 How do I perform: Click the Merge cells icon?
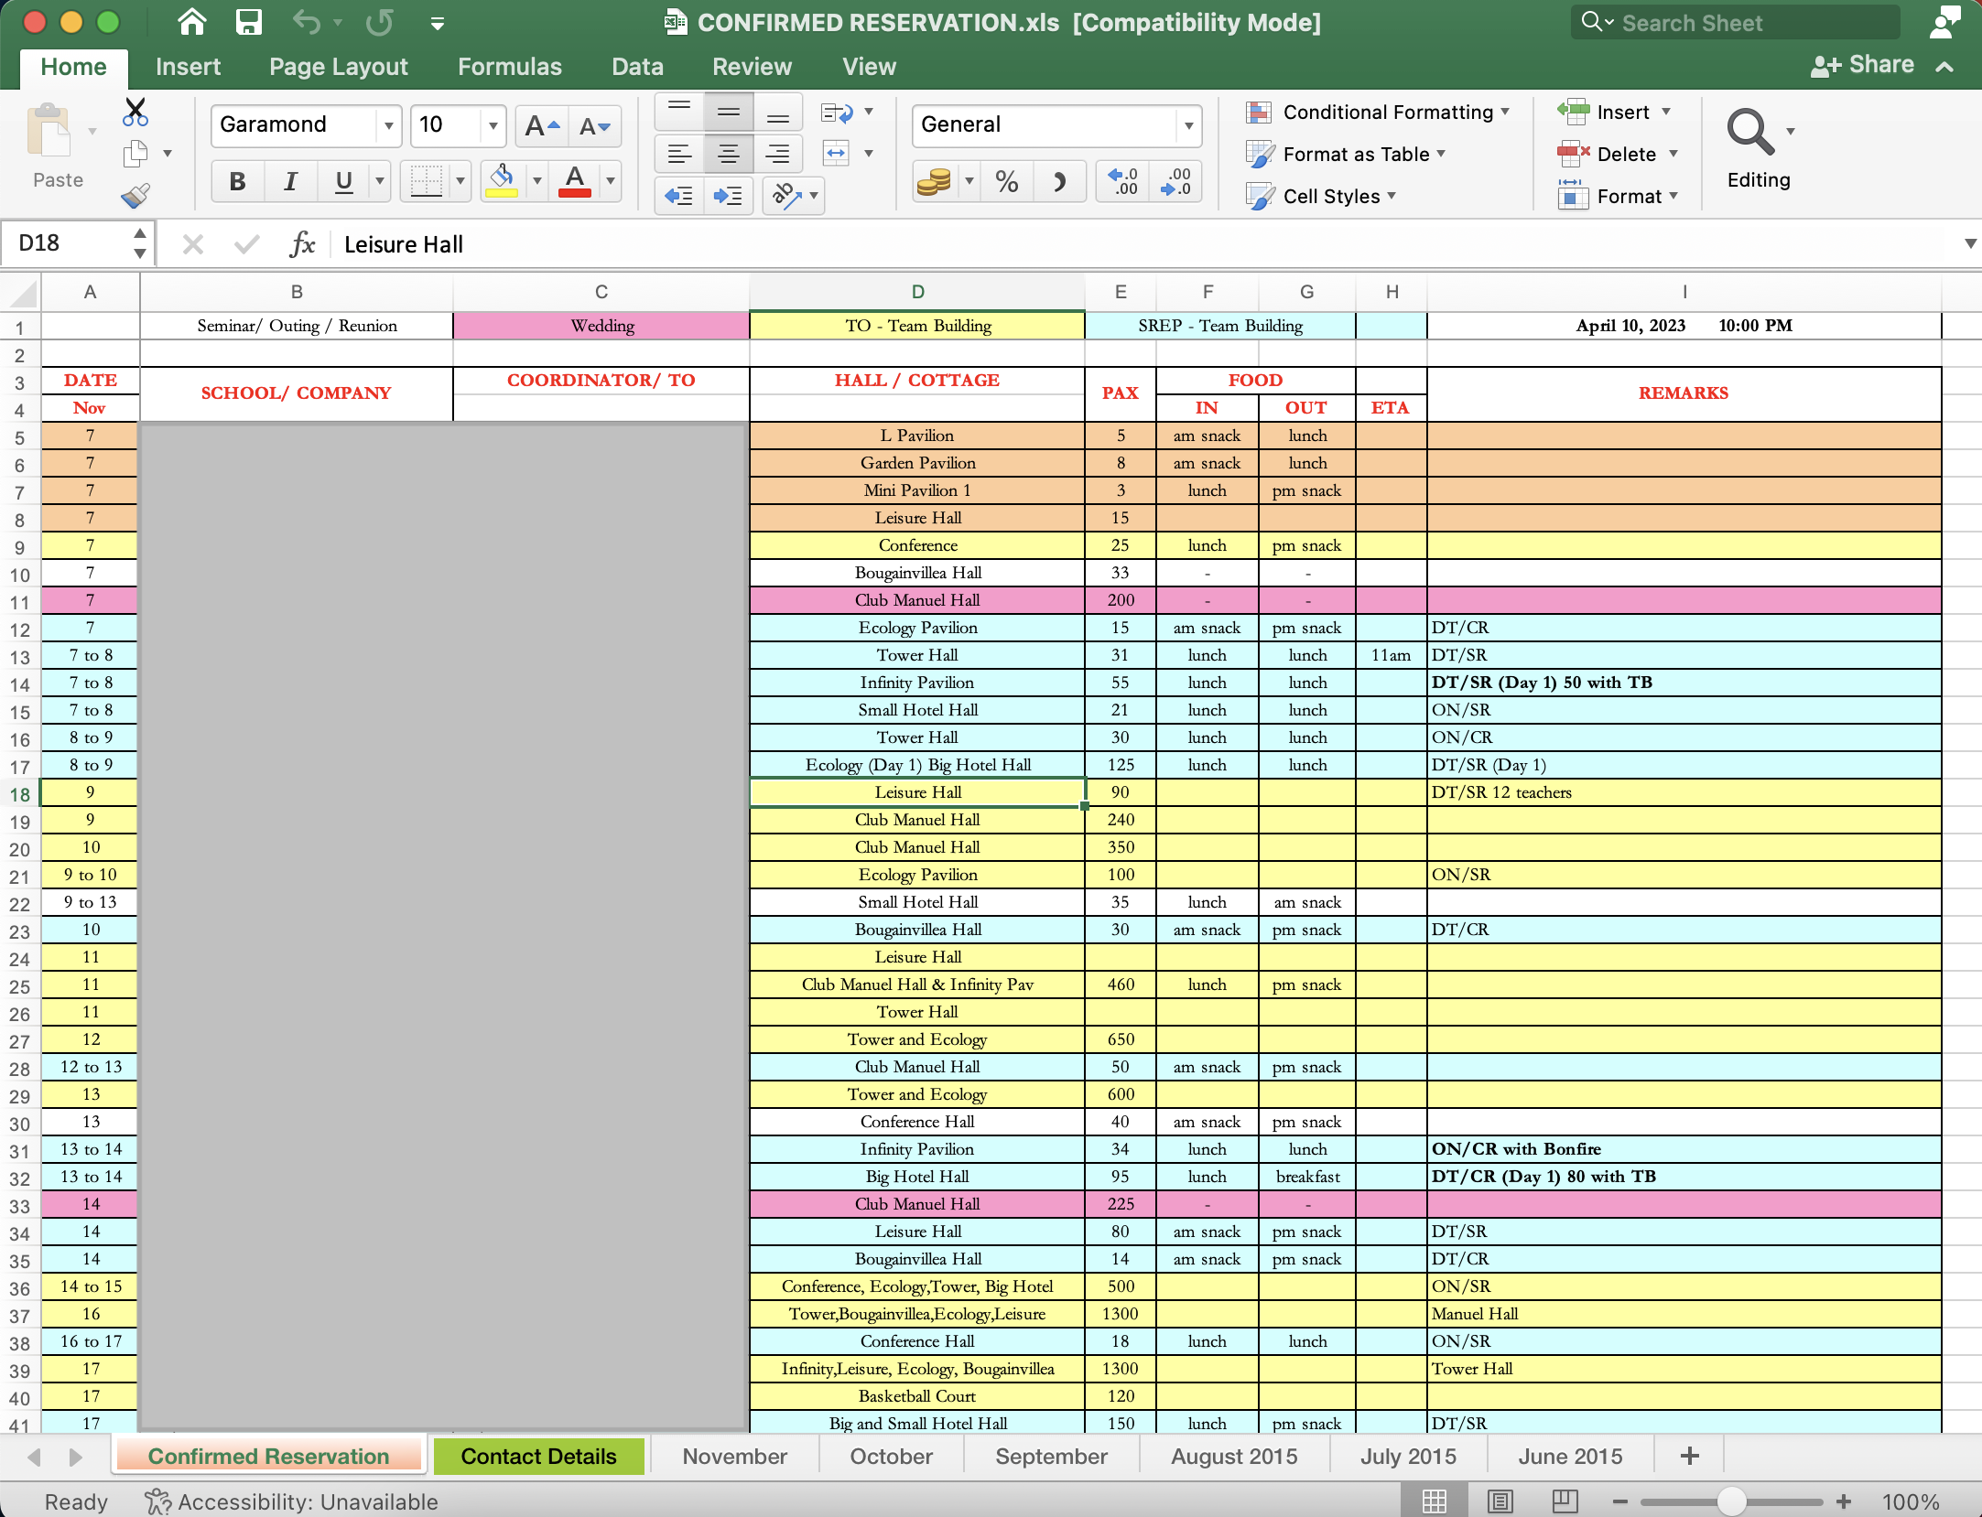[836, 154]
